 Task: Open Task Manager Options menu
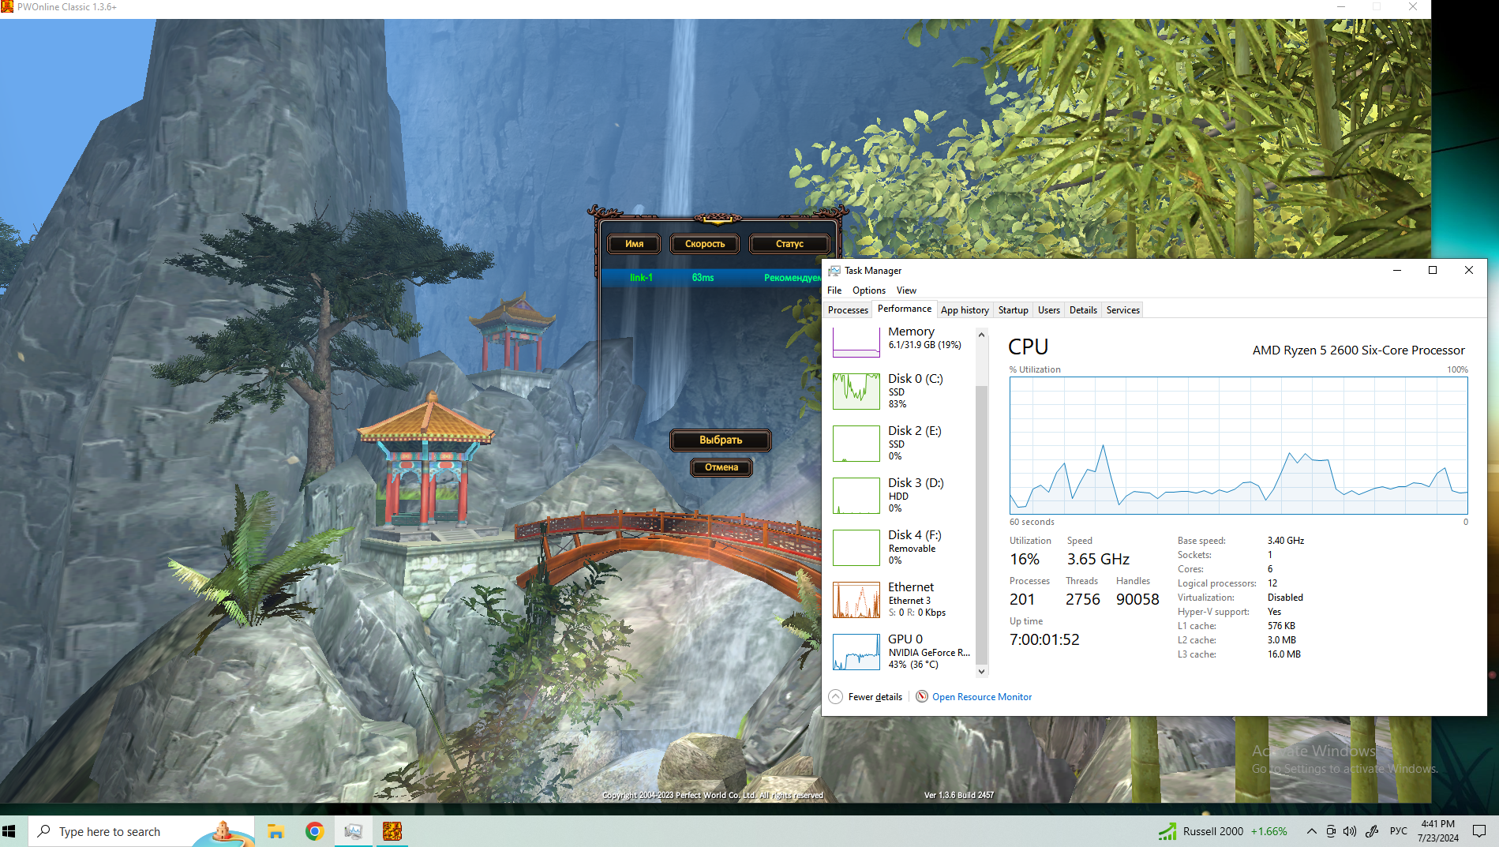tap(868, 290)
